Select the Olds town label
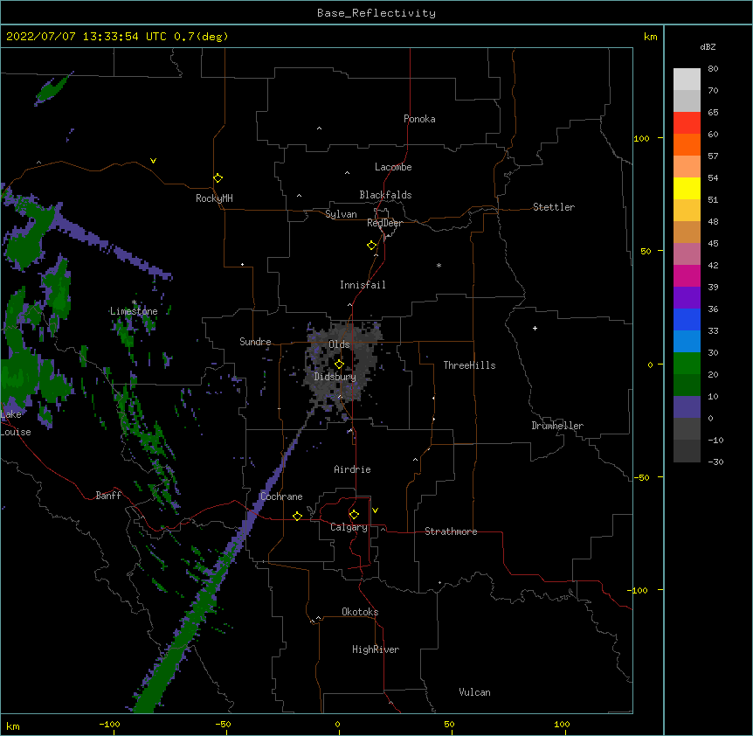Image resolution: width=753 pixels, height=736 pixels. click(339, 344)
